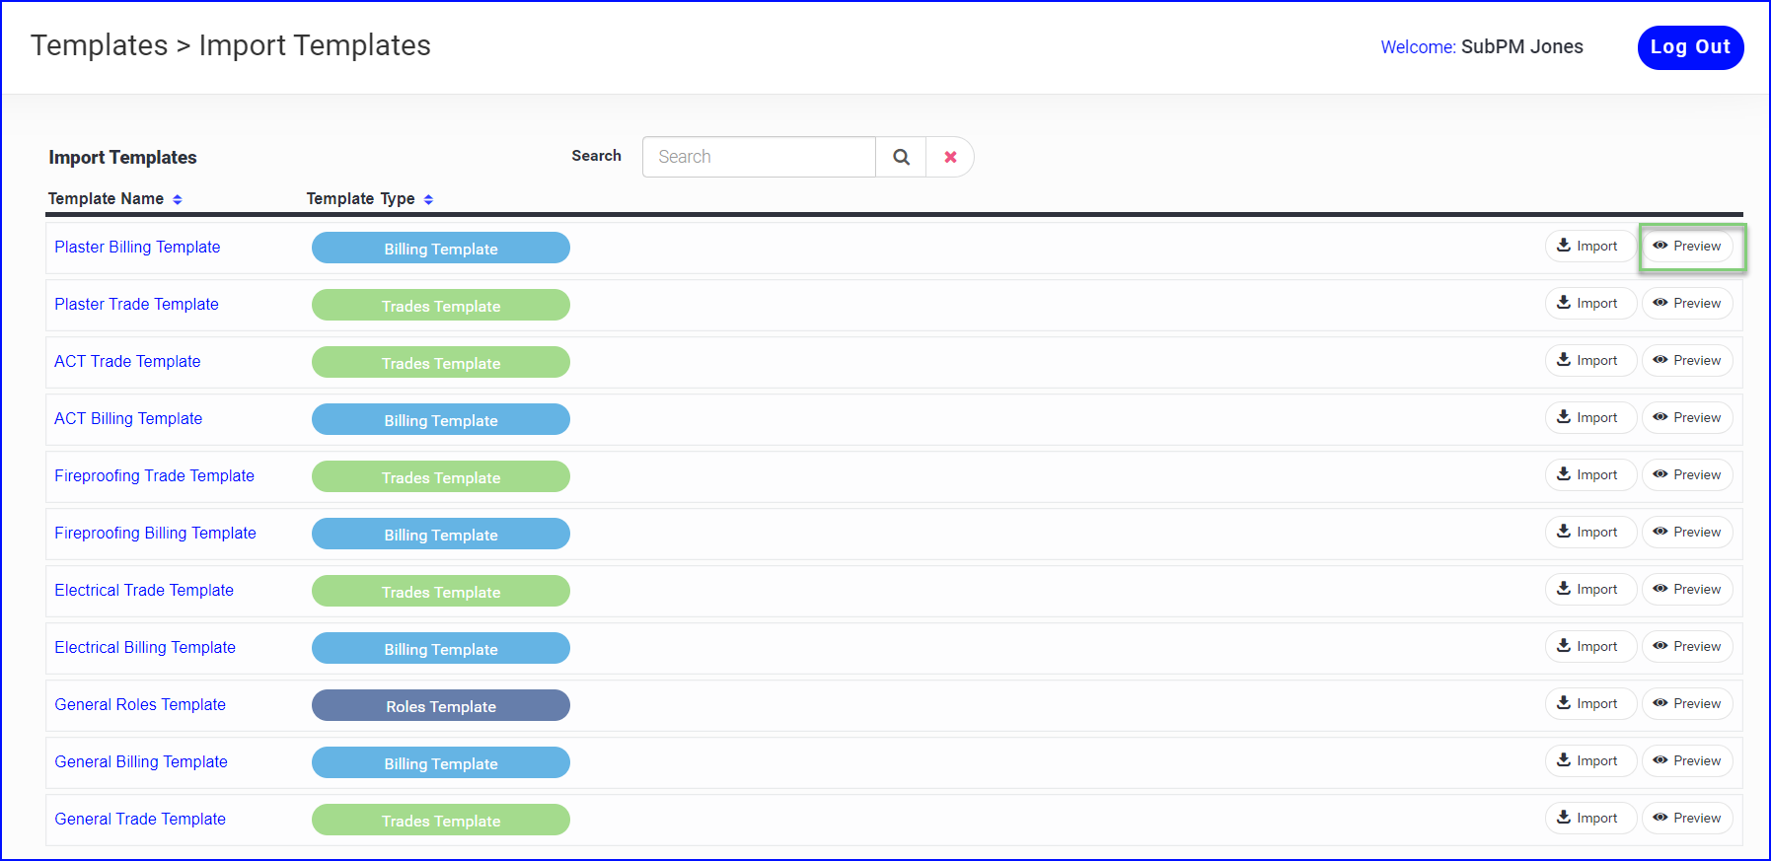Open the Electrical Trade Template link

tap(144, 591)
